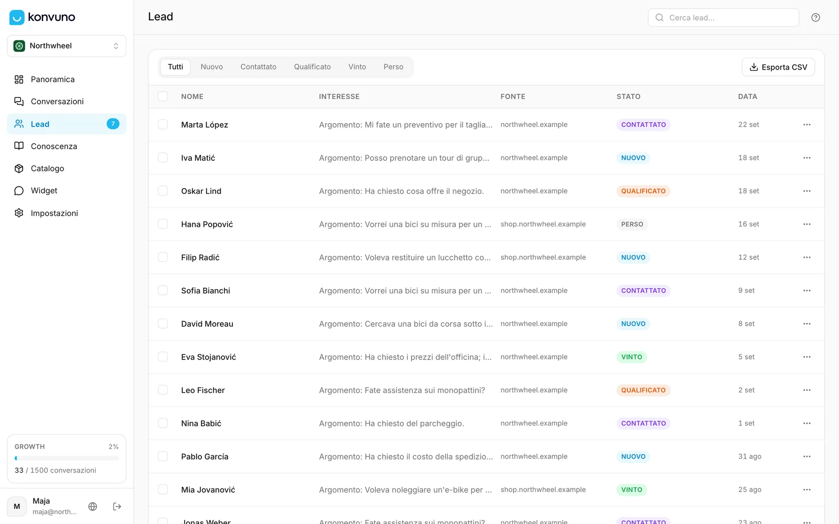
Task: Check the box for Marta López
Action: click(163, 125)
